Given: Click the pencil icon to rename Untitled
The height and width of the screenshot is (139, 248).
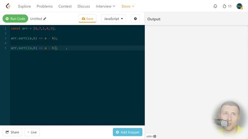Looking at the screenshot, I should coord(45,19).
